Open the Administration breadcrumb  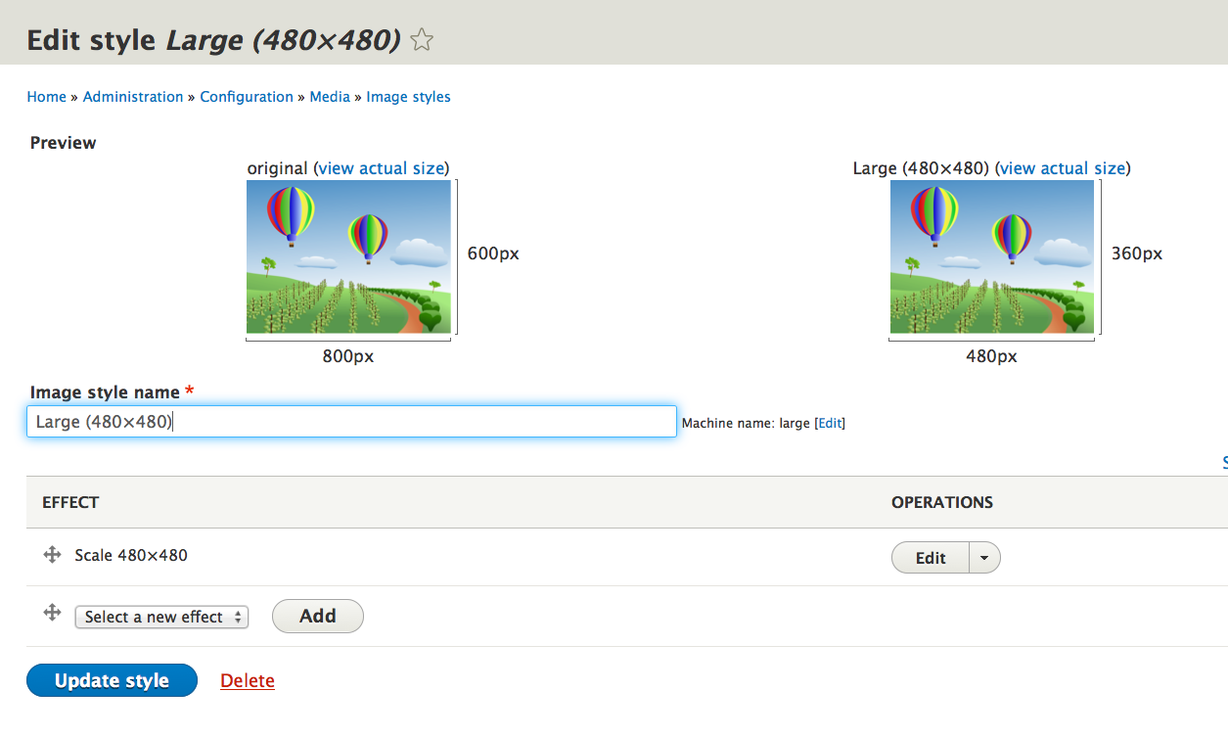tap(133, 97)
